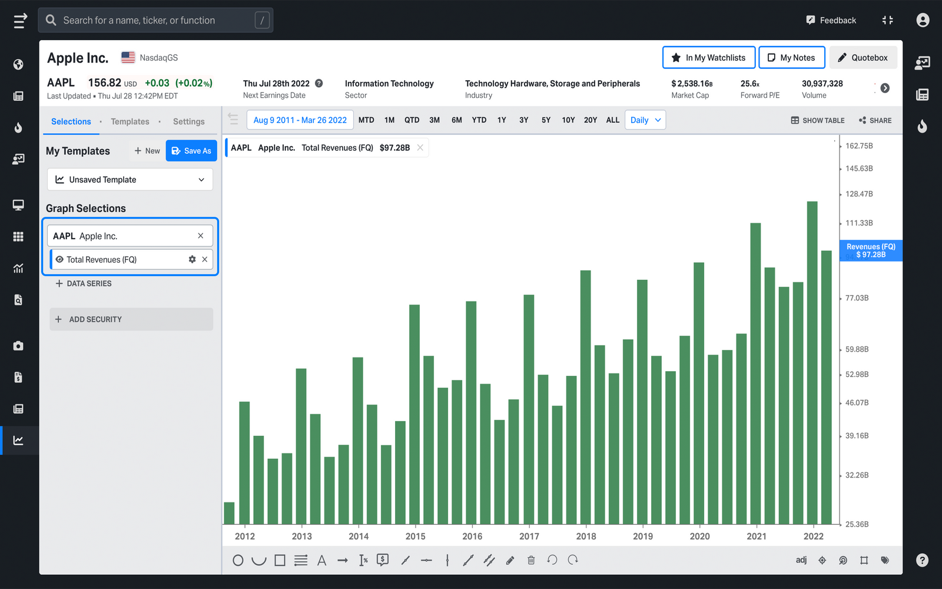The image size is (942, 589).
Task: Select the 1M time range
Action: (x=390, y=120)
